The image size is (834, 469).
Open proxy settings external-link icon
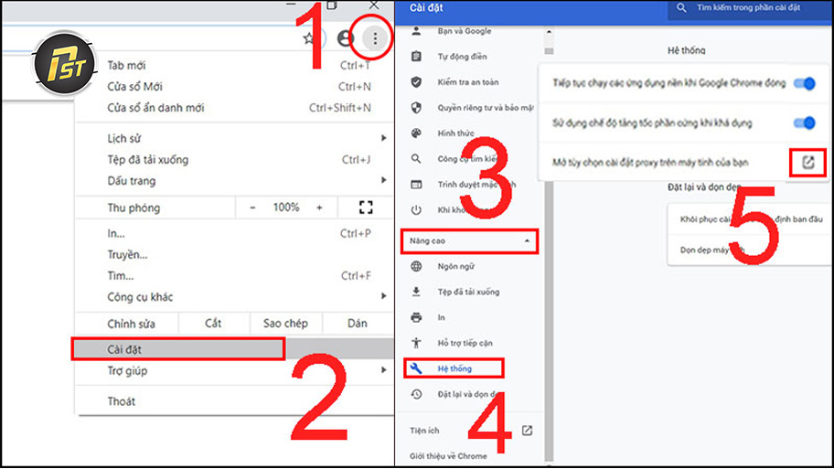click(808, 162)
